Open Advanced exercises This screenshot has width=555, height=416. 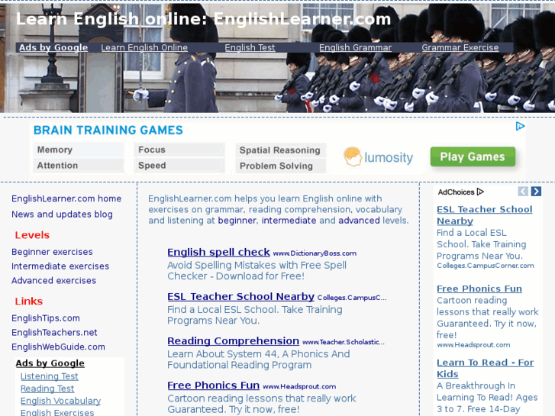pos(53,280)
